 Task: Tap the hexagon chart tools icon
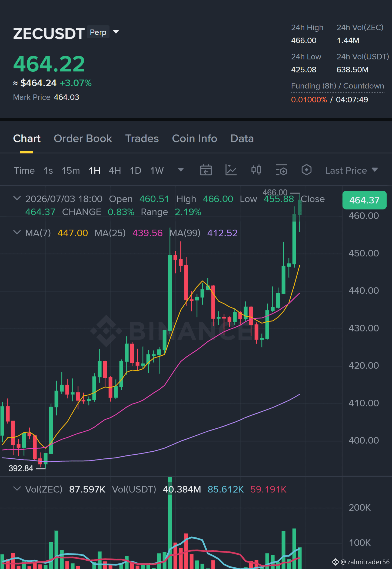[x=307, y=170]
